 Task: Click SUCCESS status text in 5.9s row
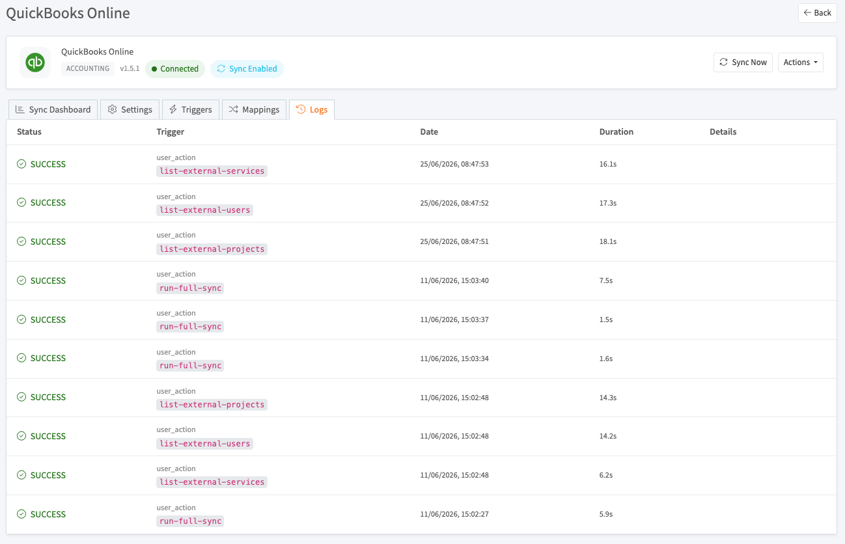pyautogui.click(x=48, y=514)
